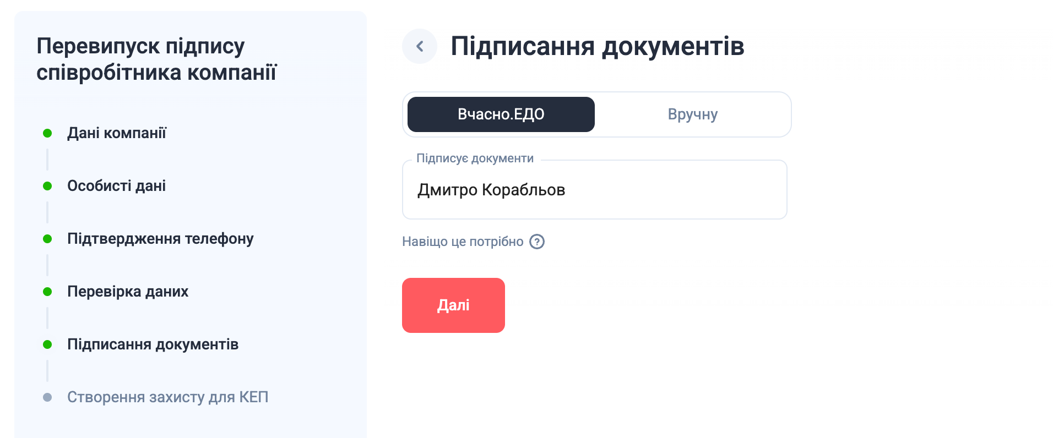
Task: Click the green dot beside Підтвердження телефону
Action: (47, 239)
